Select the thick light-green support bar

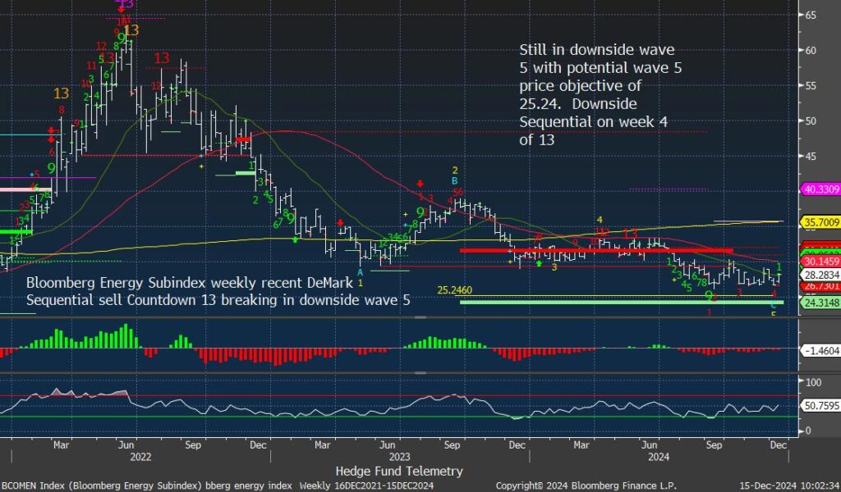622,303
